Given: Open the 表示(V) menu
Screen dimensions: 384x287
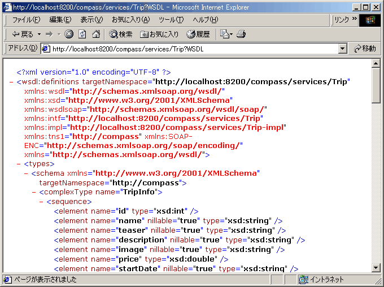Looking at the screenshot, I should point(91,20).
